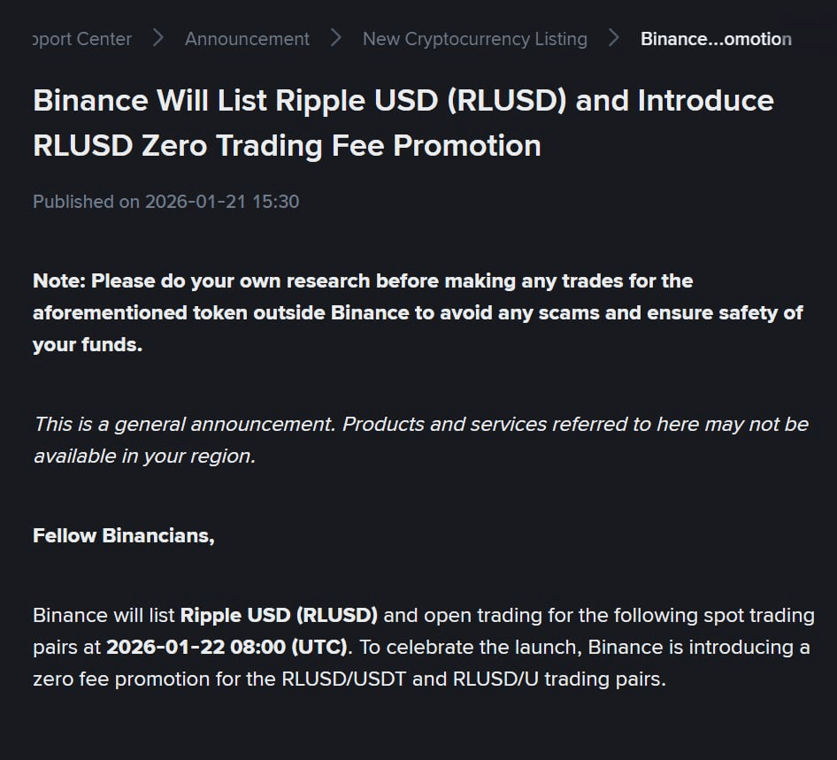Viewport: 837px width, 760px height.
Task: Click the phrase available in your region
Action: coord(144,457)
